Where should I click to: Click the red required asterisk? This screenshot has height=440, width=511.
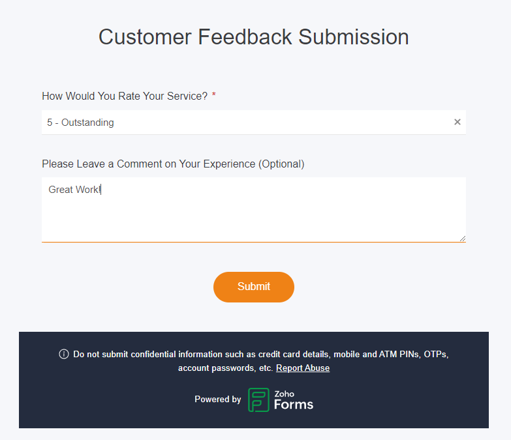coord(214,95)
